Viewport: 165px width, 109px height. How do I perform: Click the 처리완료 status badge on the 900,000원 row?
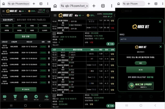[43, 47]
